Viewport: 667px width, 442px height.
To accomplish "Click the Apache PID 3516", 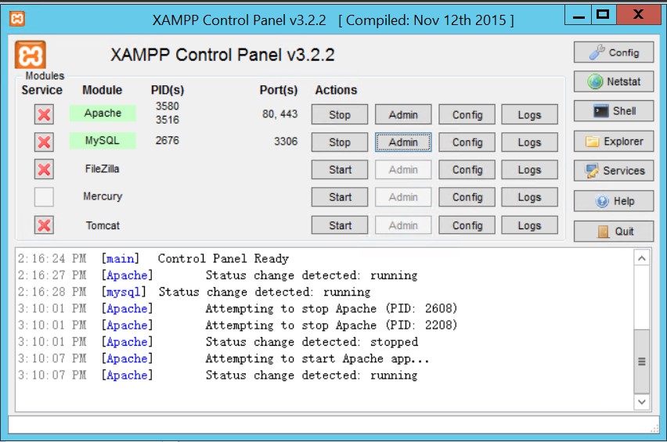I will (x=168, y=120).
